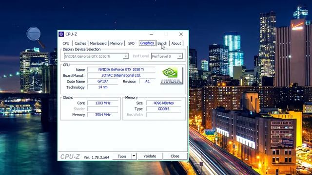The height and width of the screenshot is (175, 312).
Task: Switch to the CPU tab
Action: pyautogui.click(x=66, y=43)
